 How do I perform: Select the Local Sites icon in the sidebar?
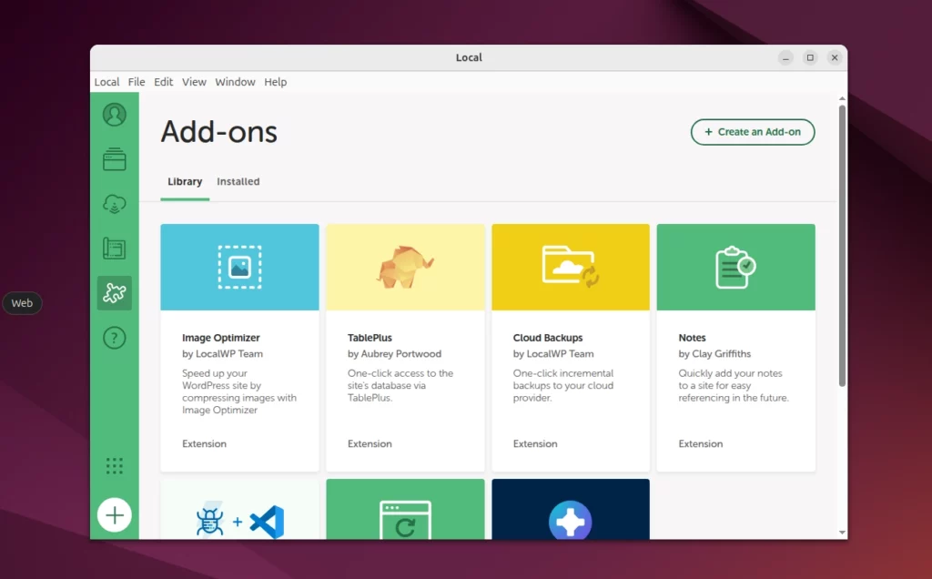(x=114, y=158)
